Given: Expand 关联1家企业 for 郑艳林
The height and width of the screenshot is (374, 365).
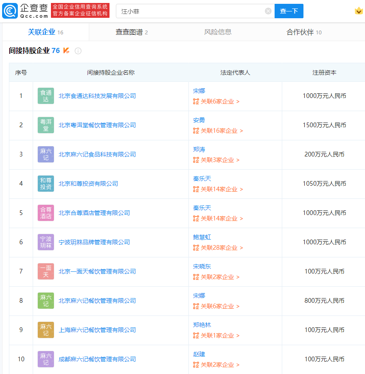Looking at the screenshot, I should pos(216,335).
